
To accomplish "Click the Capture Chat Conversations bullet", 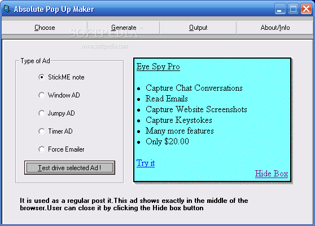I will pyautogui.click(x=194, y=88).
